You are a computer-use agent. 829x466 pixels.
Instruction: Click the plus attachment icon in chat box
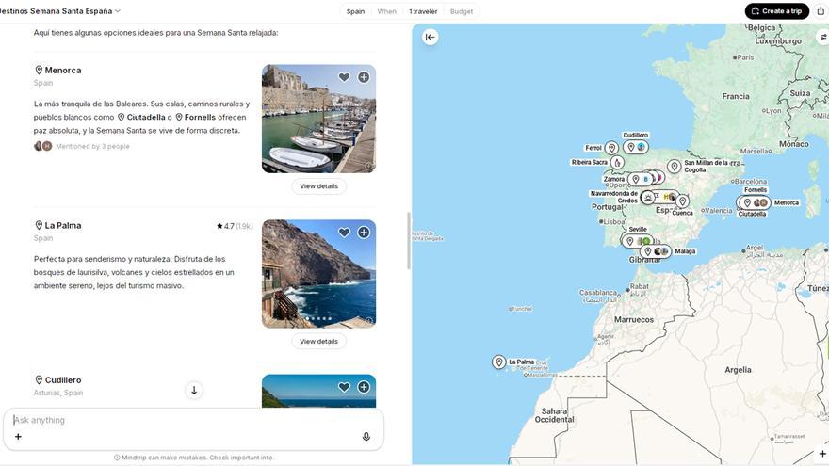[x=18, y=437]
